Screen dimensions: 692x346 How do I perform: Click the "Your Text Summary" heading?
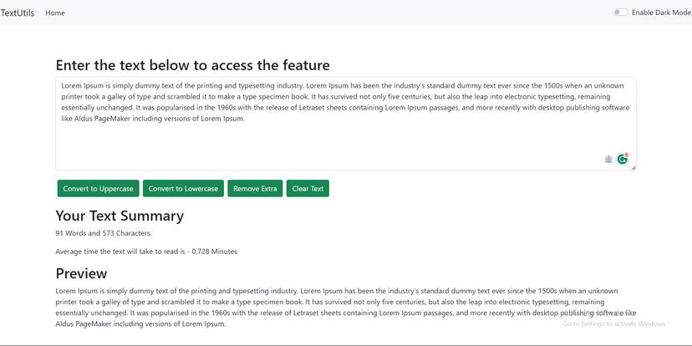point(120,216)
